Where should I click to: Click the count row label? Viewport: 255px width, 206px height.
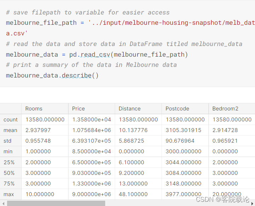point(11,120)
